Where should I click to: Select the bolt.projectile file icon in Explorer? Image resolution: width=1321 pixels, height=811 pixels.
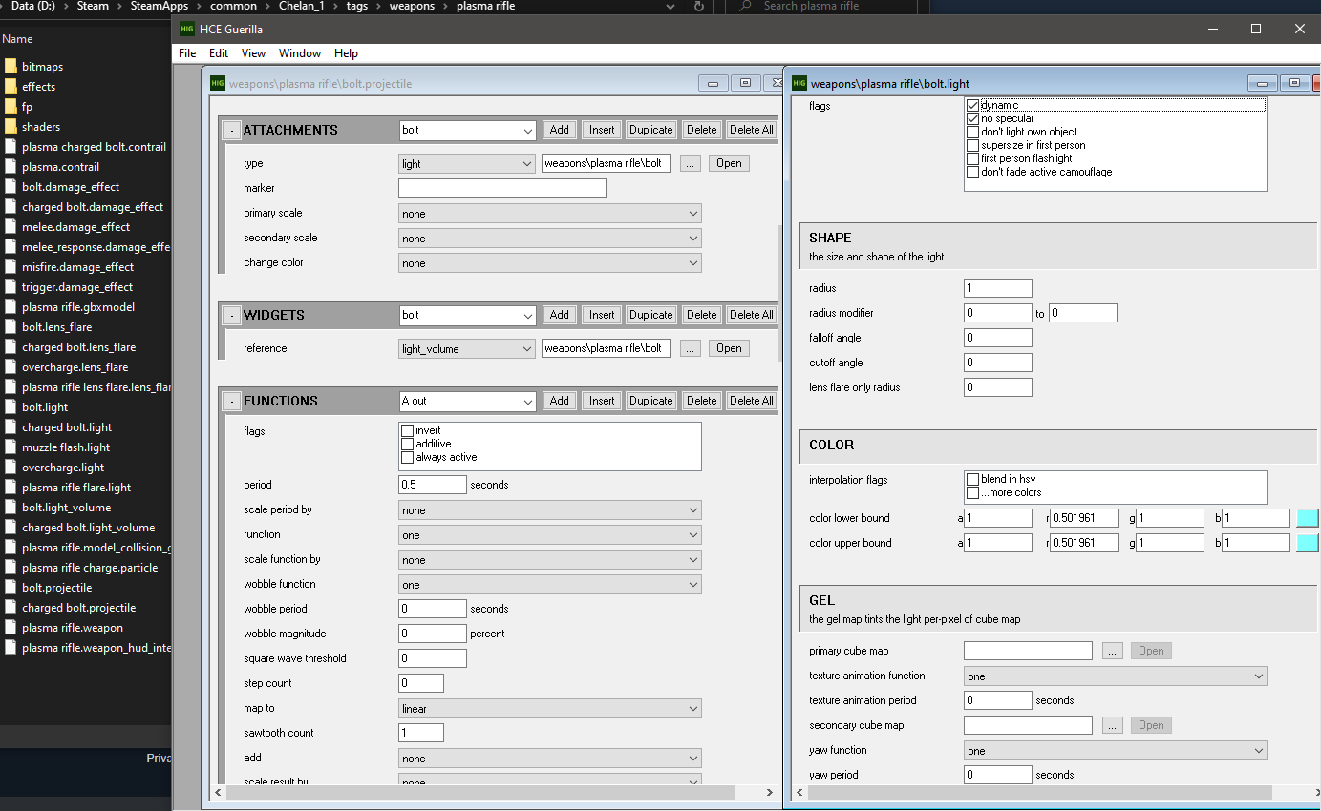click(11, 588)
